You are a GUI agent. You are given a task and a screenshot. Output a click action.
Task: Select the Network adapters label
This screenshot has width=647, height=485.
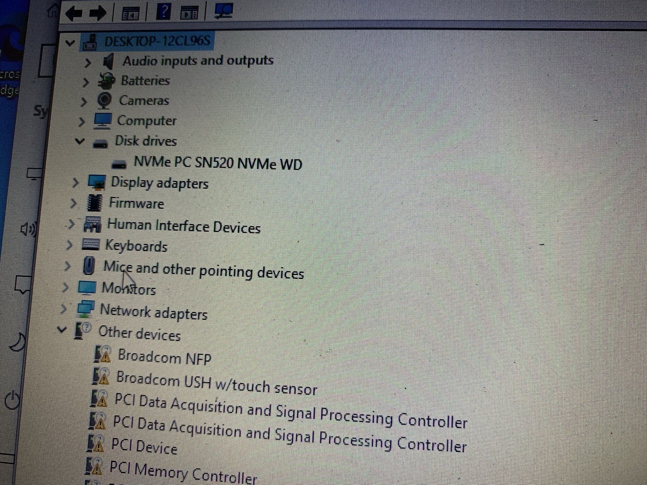click(154, 312)
